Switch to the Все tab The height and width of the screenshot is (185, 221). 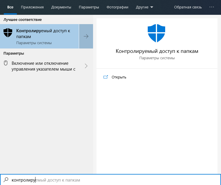click(10, 7)
